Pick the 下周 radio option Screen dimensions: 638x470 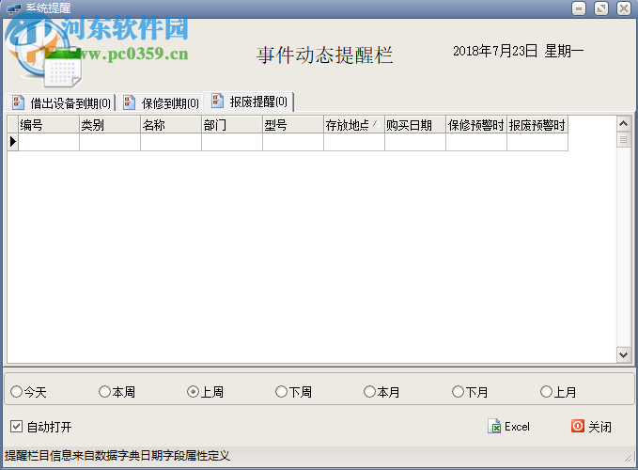(293, 392)
